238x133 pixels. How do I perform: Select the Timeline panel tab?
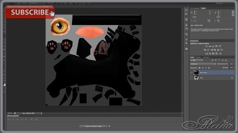coord(13,116)
